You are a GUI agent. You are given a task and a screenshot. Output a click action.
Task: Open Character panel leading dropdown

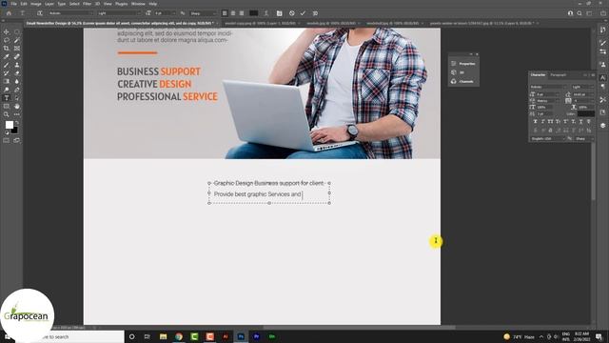coord(583,94)
